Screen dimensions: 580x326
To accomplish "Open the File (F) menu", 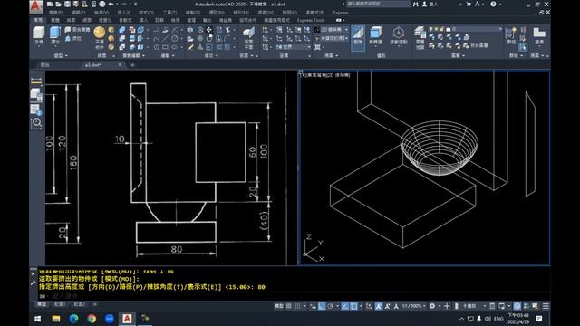I will coord(55,12).
